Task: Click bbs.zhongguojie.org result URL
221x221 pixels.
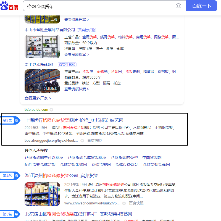Action: click(x=51, y=141)
